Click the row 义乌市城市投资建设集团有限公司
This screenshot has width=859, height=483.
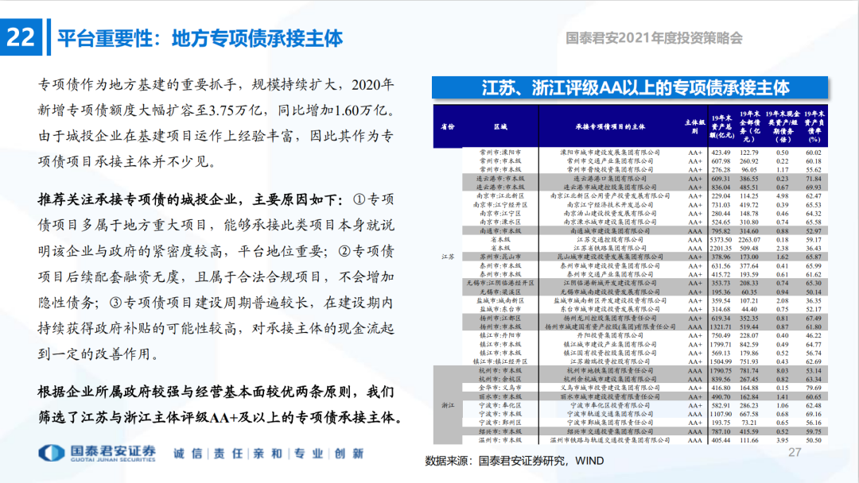645,388
